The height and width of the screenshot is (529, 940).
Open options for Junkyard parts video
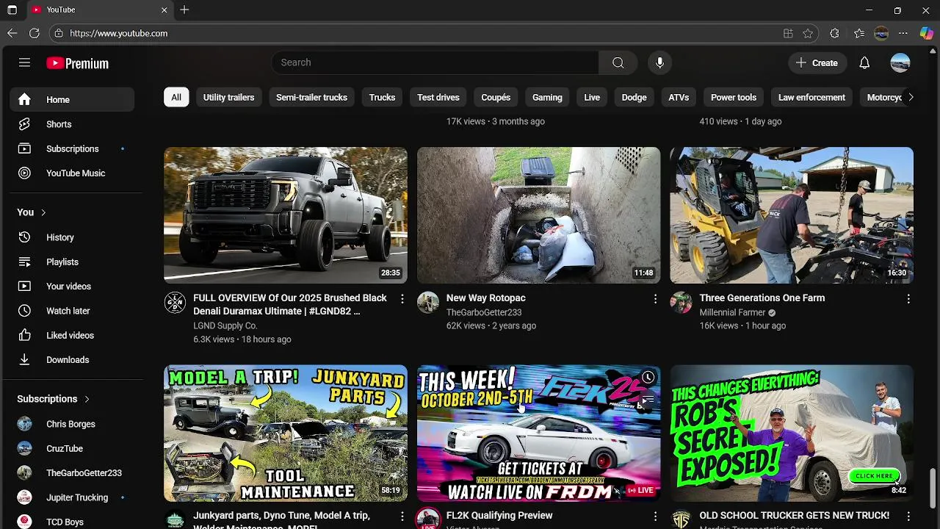tap(402, 517)
